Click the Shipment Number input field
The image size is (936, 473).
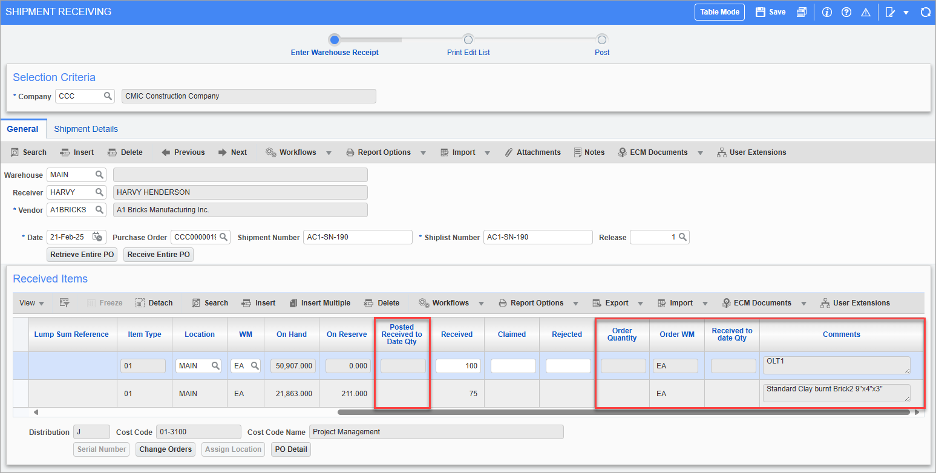pyautogui.click(x=358, y=237)
